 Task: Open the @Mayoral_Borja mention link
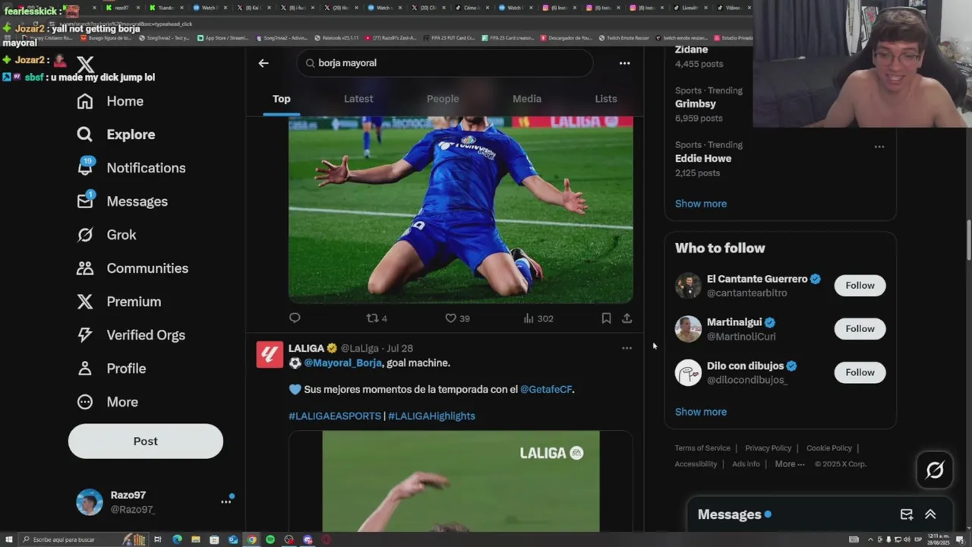click(343, 363)
